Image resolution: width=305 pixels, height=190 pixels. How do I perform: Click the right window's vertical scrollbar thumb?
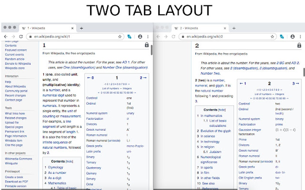304,72
